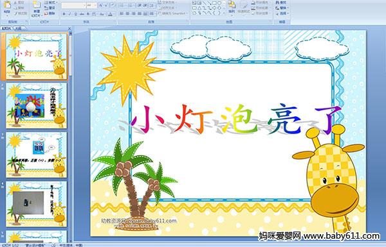Click the Distributed alignment icon
The width and height of the screenshot is (386, 247).
[145, 13]
